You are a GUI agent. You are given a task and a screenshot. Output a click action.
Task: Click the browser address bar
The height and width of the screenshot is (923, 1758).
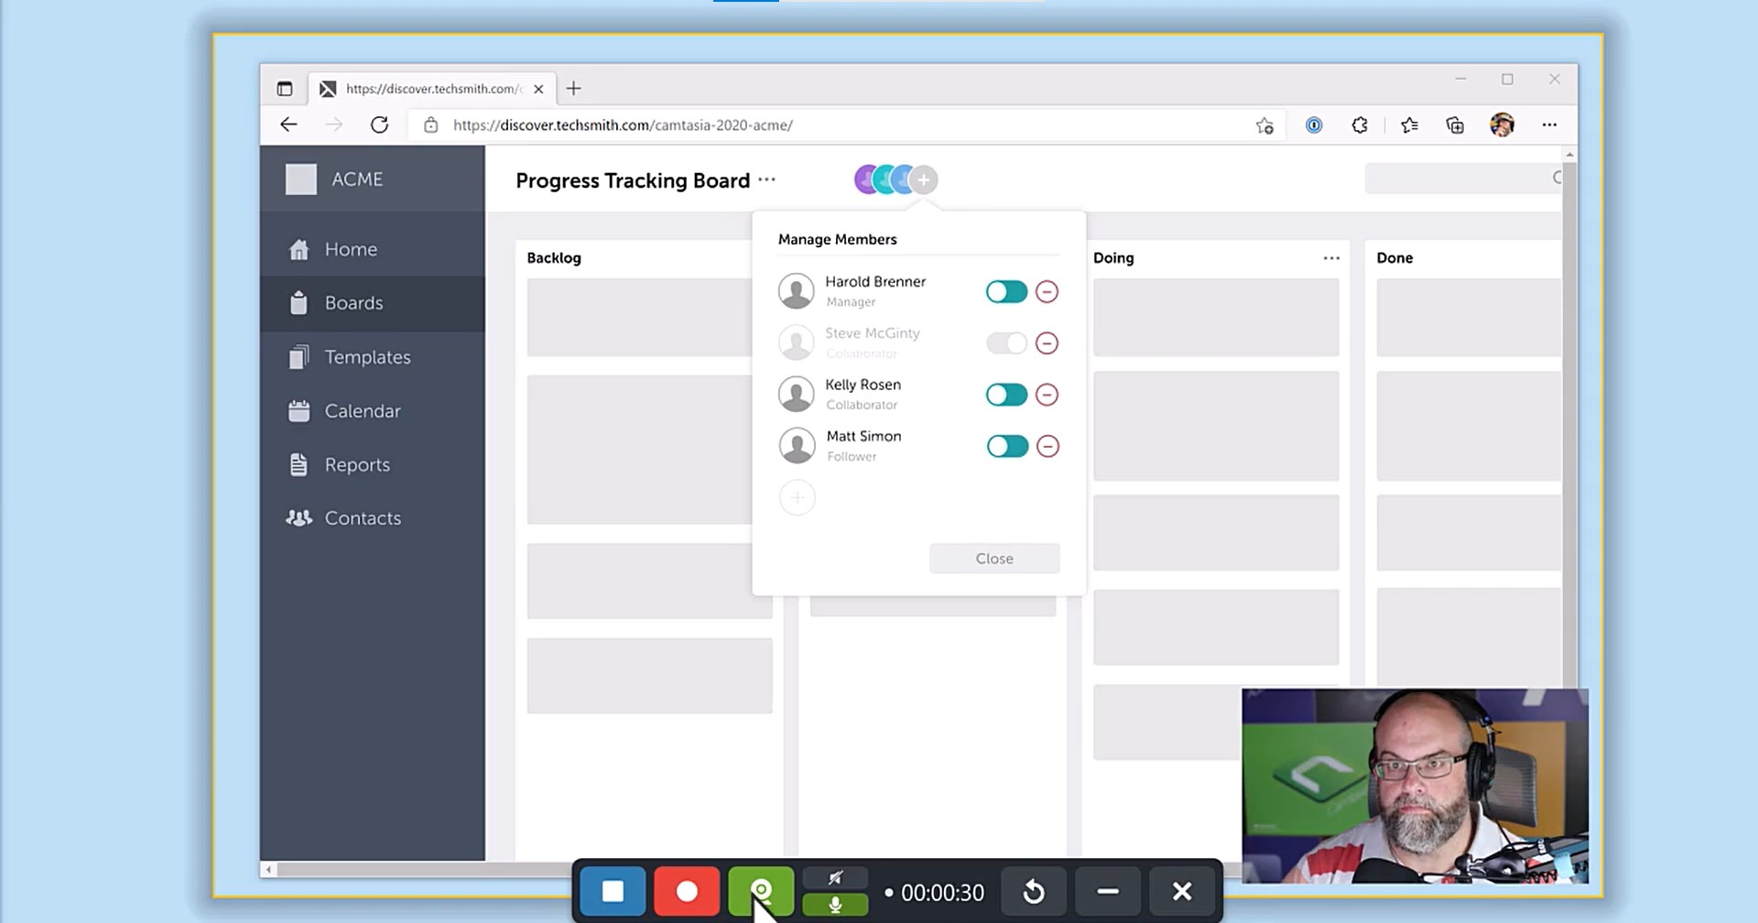pos(847,125)
